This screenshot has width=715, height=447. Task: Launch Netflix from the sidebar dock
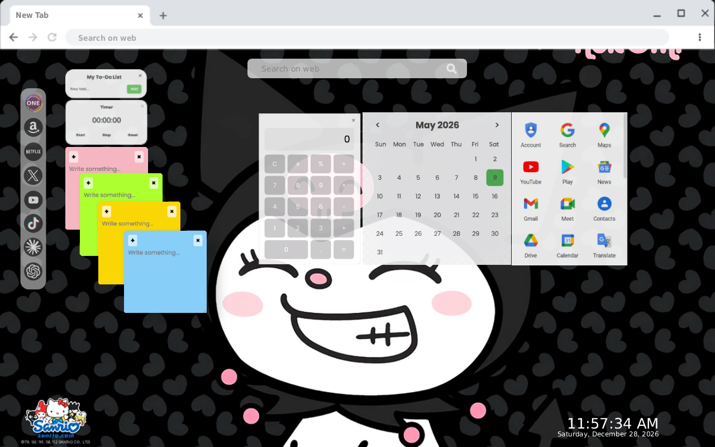(x=34, y=151)
